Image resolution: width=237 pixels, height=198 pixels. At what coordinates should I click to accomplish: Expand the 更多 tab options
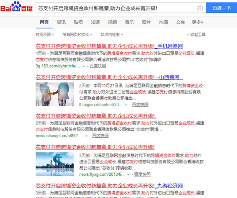click(x=197, y=22)
